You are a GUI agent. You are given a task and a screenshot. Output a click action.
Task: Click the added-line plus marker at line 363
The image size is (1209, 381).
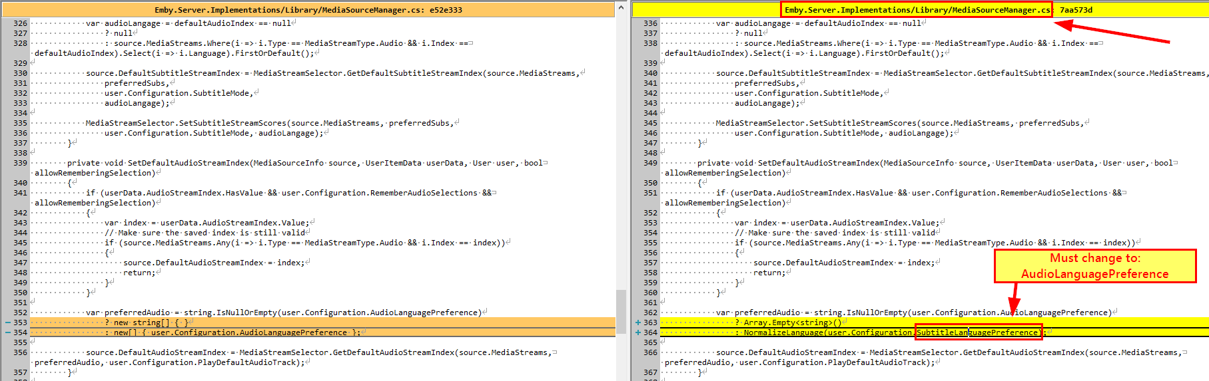coord(638,322)
